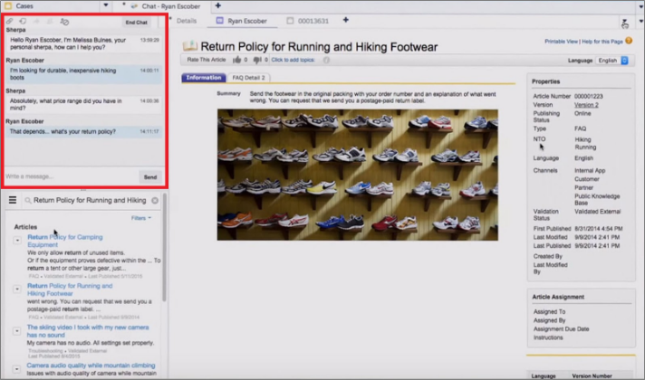The image size is (645, 380).
Task: Add a new primary tab with plus icon
Action: click(218, 5)
